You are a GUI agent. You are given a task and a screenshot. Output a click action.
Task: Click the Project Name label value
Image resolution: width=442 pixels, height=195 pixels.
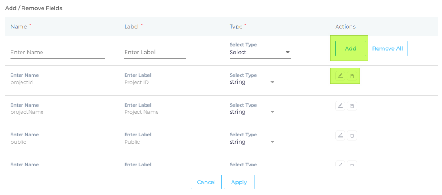point(141,112)
